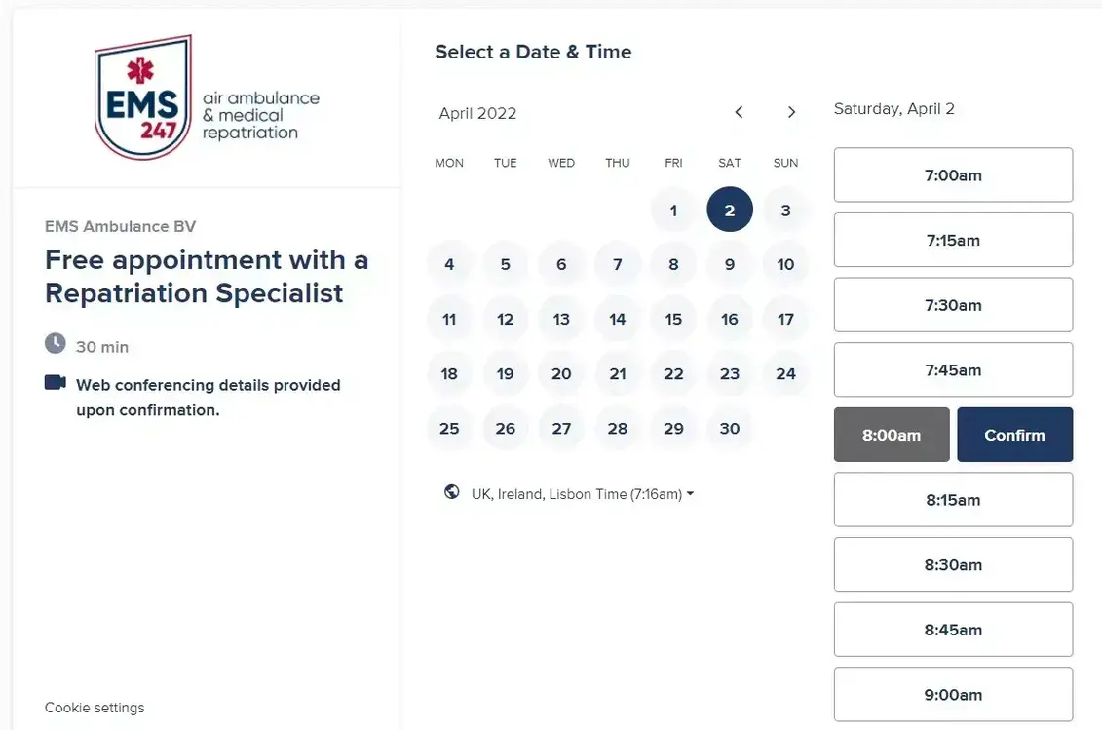Choose Saturday April 2 date

coord(730,210)
